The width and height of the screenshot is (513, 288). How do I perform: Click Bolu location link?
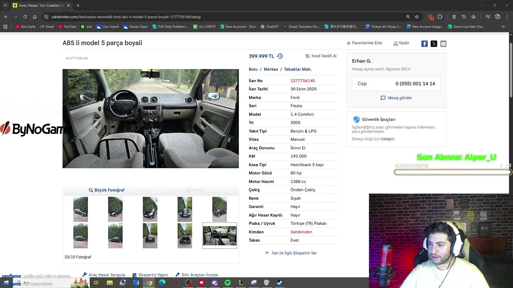pyautogui.click(x=253, y=69)
